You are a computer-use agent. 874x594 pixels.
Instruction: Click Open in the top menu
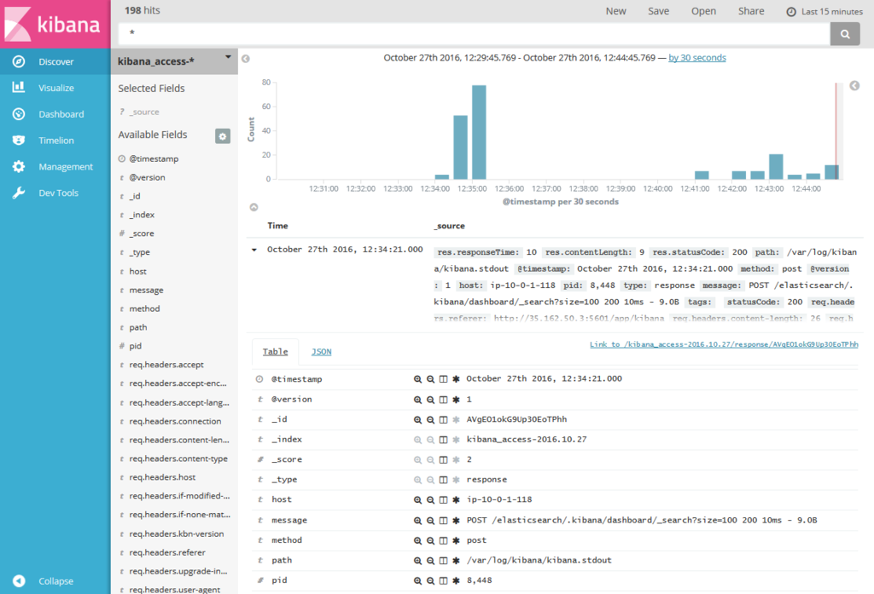coord(703,11)
